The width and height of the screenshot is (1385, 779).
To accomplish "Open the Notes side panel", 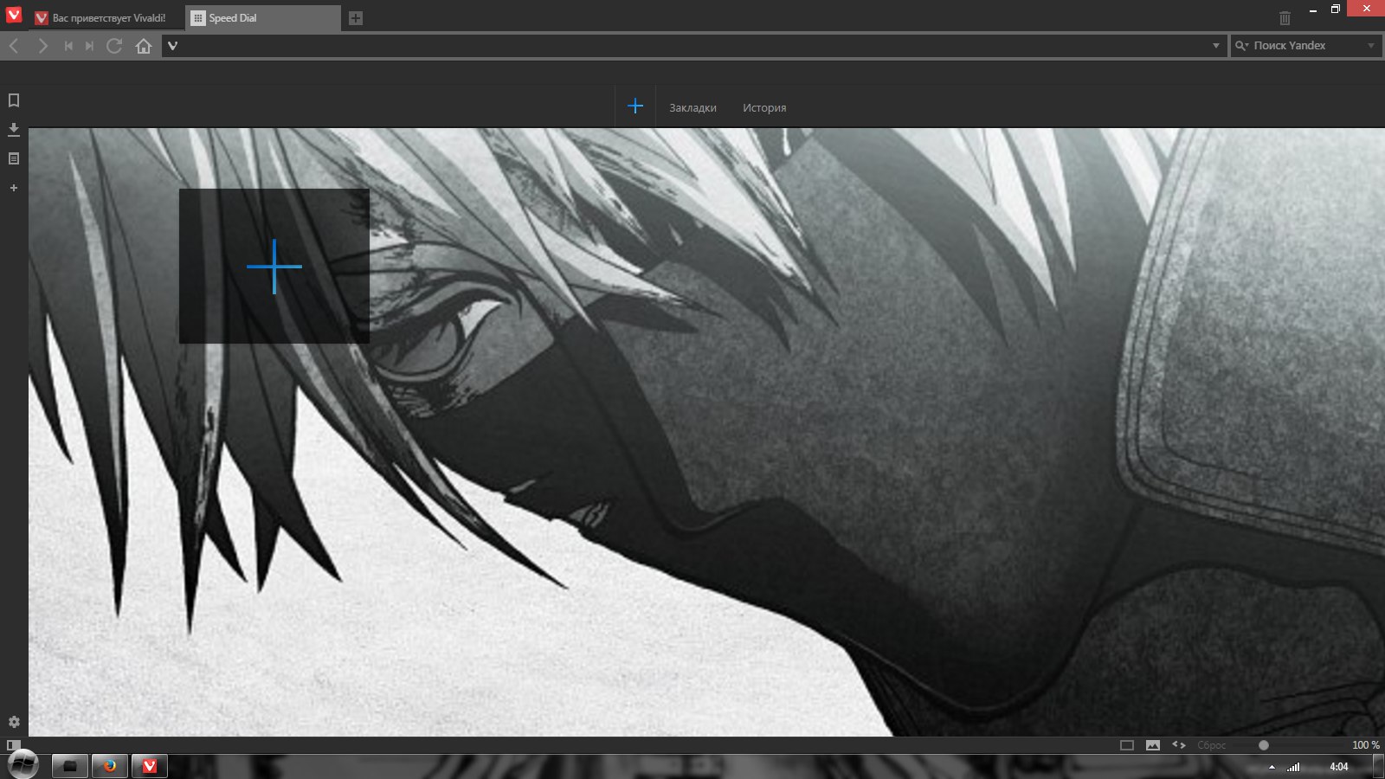I will point(14,158).
